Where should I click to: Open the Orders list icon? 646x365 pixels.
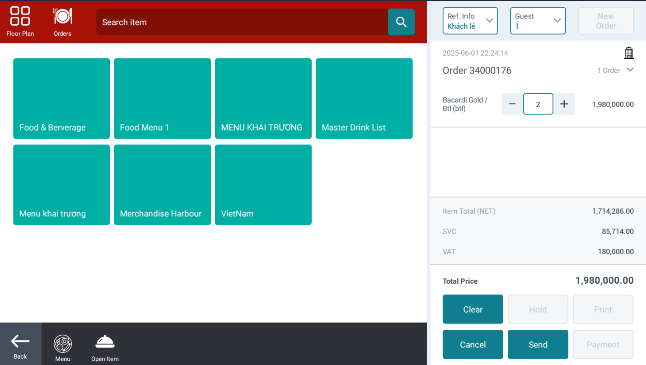62,21
